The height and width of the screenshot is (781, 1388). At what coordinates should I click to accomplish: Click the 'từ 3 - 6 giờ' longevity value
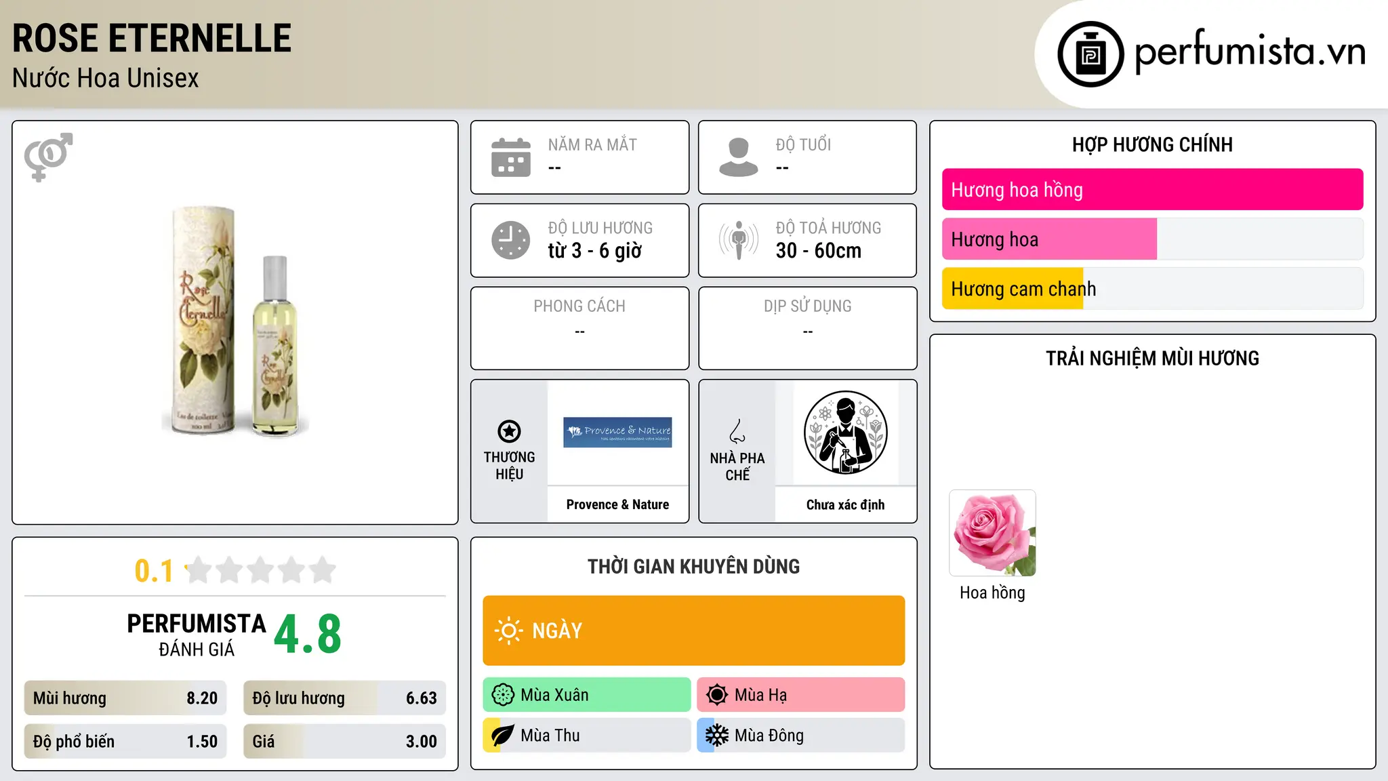point(594,251)
